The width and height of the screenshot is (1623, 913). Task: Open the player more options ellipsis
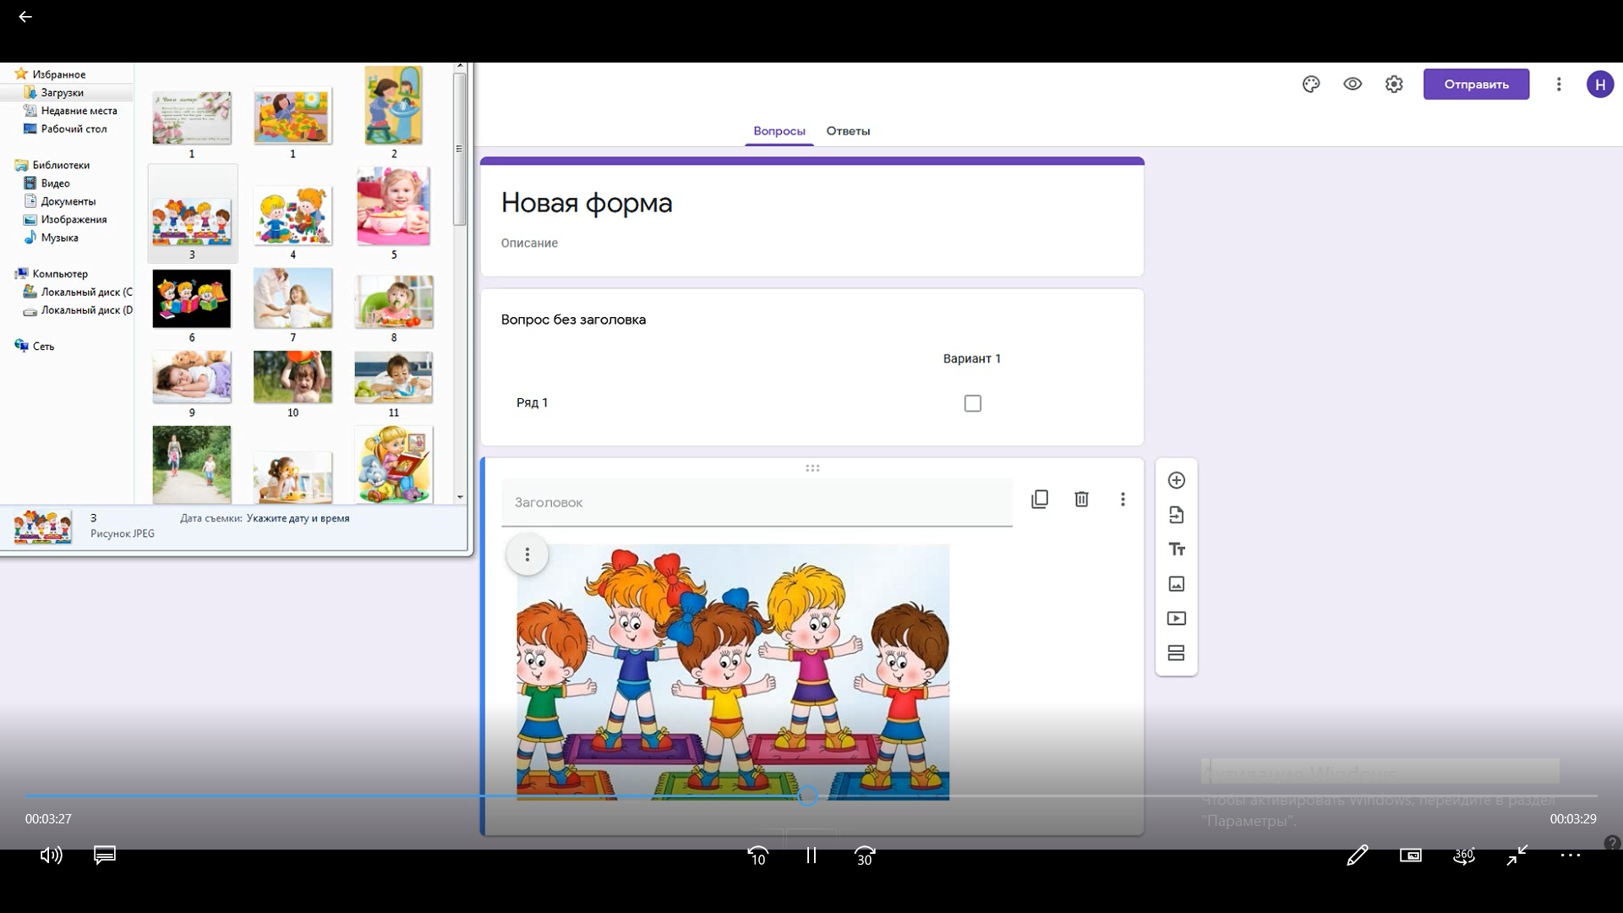pos(1570,856)
